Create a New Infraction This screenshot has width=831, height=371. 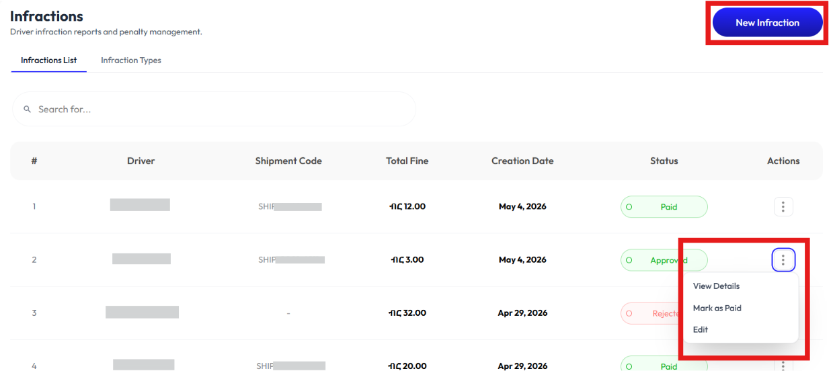[767, 23]
